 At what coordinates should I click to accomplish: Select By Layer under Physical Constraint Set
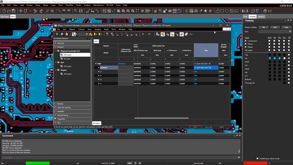67,59
